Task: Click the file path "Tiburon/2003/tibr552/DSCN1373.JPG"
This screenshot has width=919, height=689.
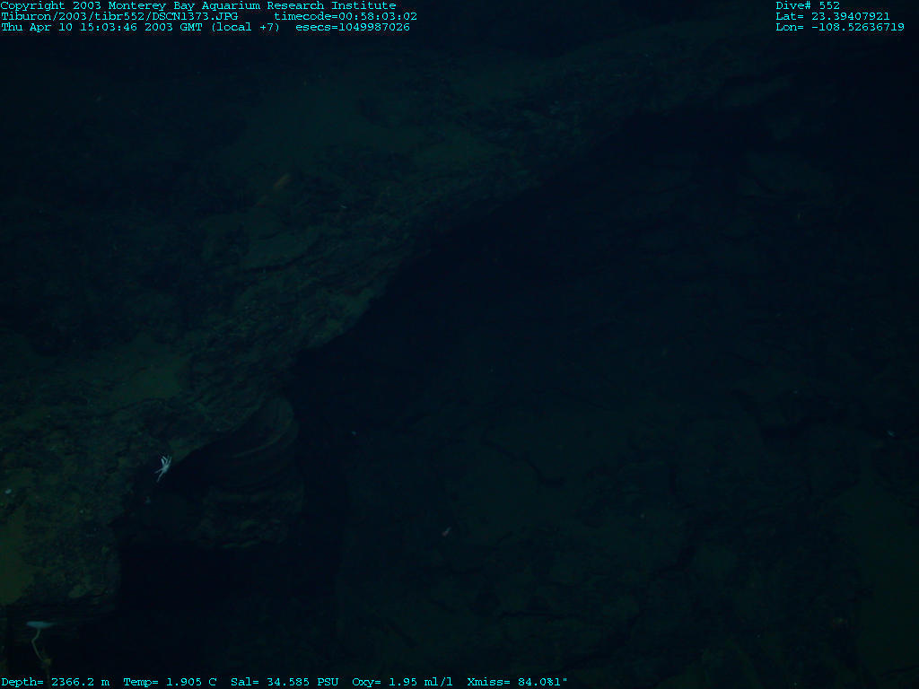Action: pos(119,16)
